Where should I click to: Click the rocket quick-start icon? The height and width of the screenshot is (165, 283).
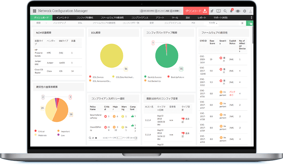click(211, 11)
